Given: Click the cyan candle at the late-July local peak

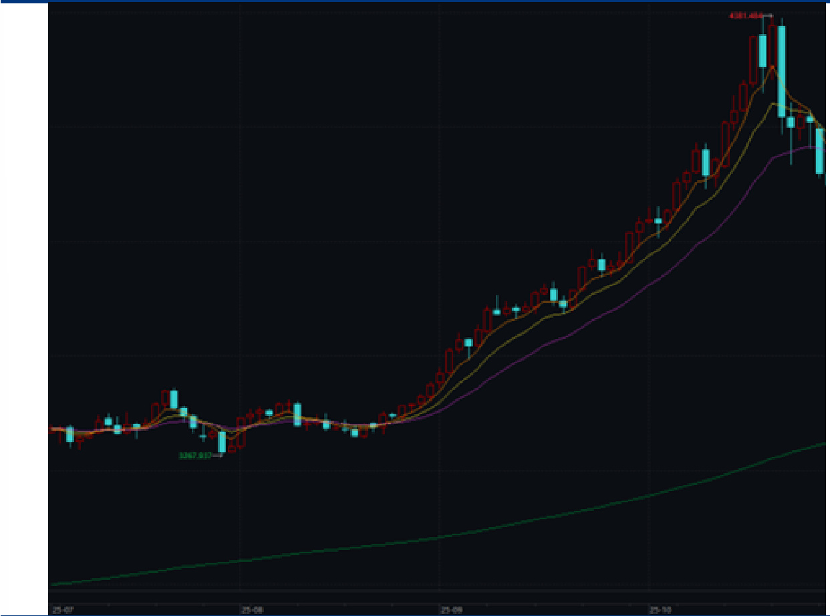Looking at the screenshot, I should pyautogui.click(x=174, y=399).
